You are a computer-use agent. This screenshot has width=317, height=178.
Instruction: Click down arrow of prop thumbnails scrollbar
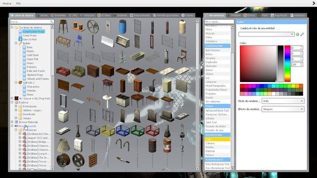point(197,169)
